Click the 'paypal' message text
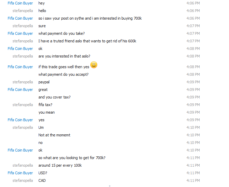 pyautogui.click(x=44, y=82)
